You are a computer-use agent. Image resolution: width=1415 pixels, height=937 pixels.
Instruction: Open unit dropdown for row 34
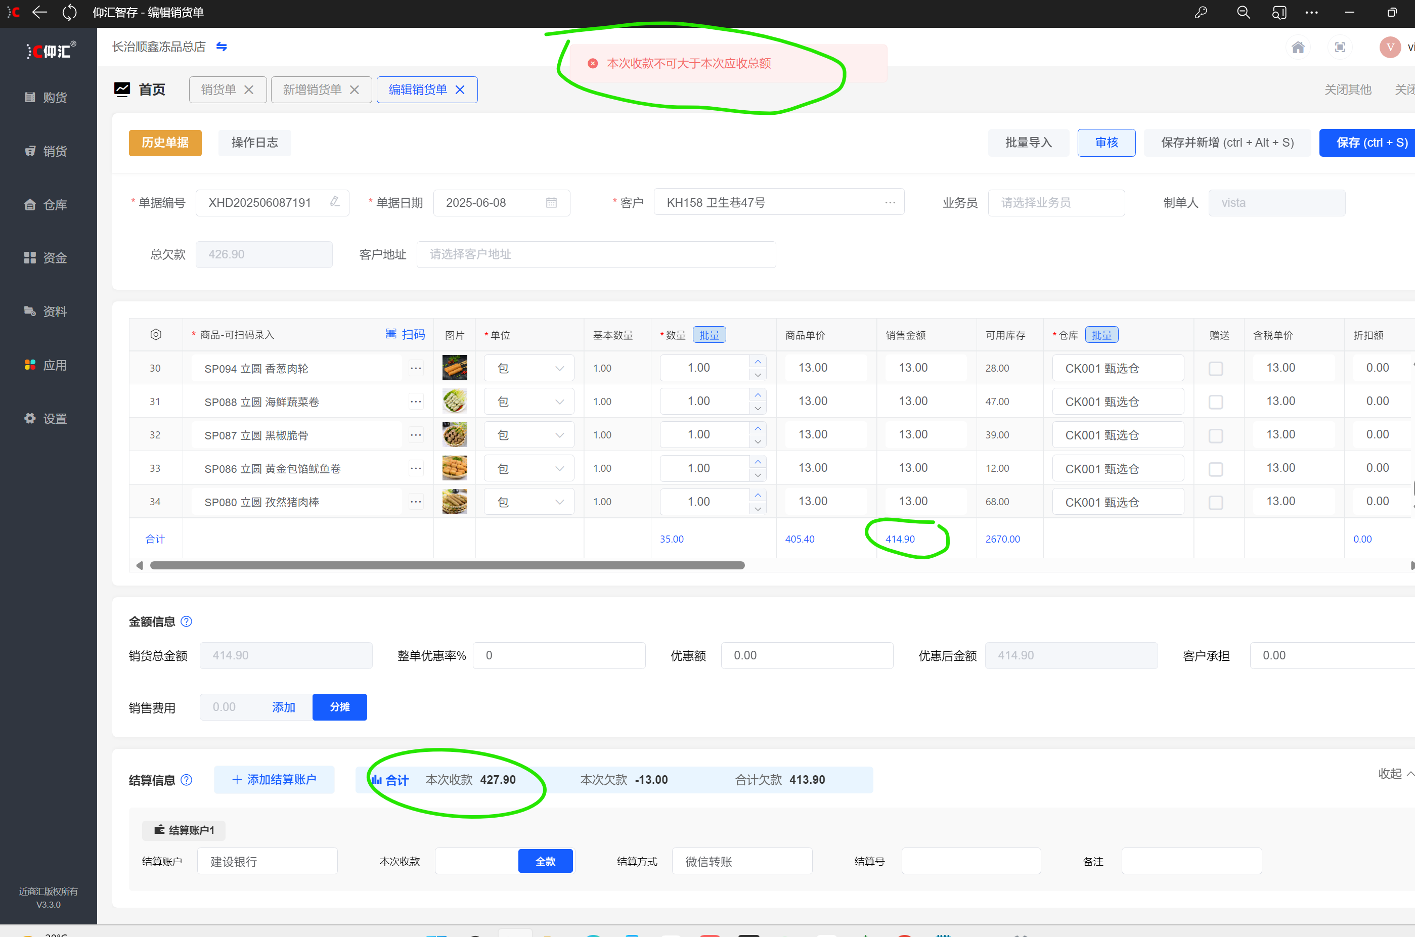[x=528, y=502]
